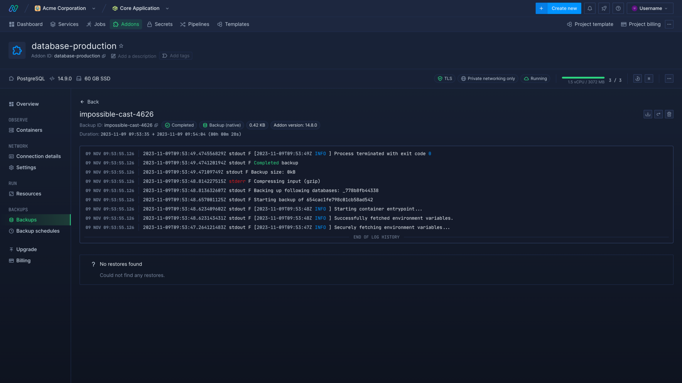682x383 pixels.
Task: Click the Backup schedules sidebar item
Action: (x=38, y=231)
